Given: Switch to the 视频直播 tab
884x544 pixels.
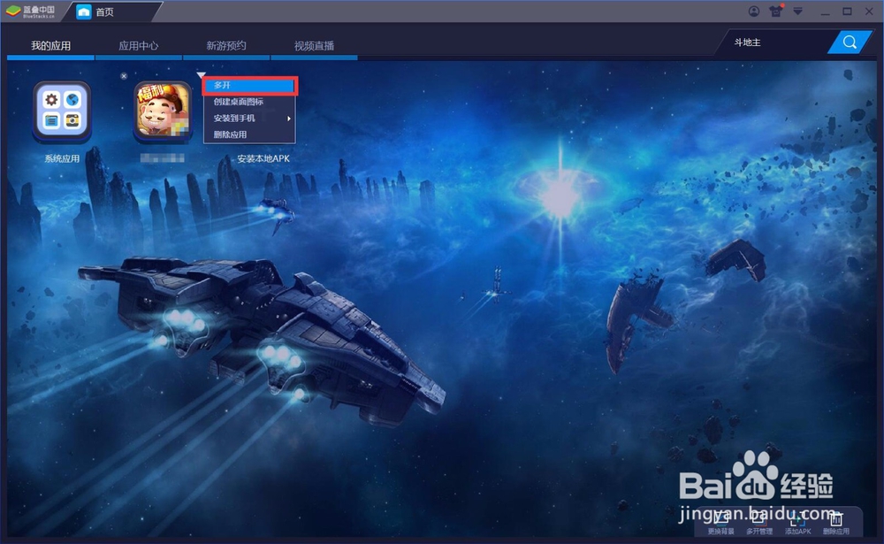Looking at the screenshot, I should 314,46.
